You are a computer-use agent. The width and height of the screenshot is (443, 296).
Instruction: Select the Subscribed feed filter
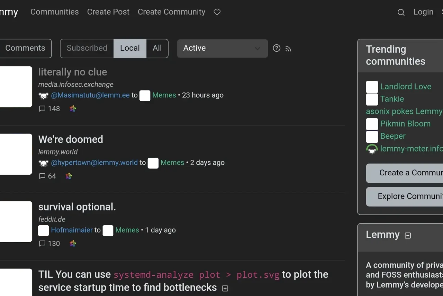click(x=87, y=48)
